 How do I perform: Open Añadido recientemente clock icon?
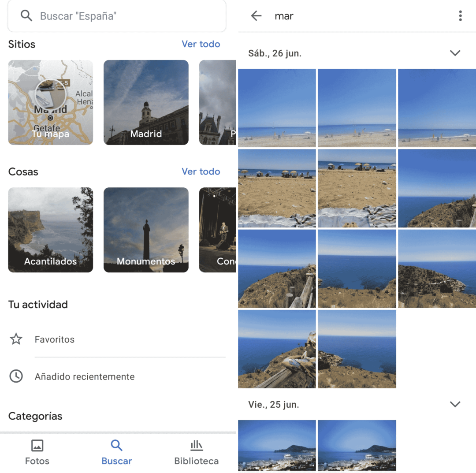(16, 376)
